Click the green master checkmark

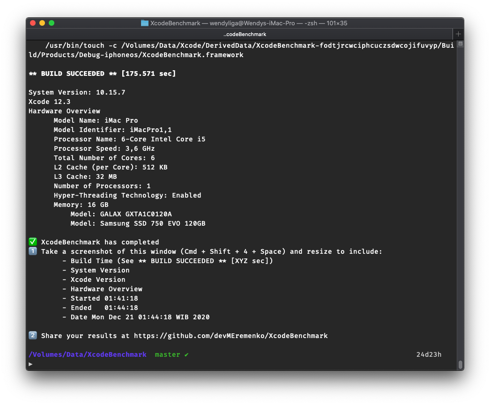pyautogui.click(x=186, y=355)
